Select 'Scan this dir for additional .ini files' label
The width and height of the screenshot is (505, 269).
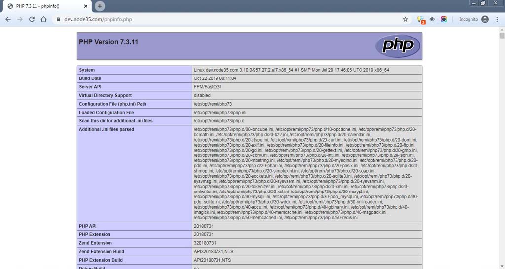click(115, 121)
